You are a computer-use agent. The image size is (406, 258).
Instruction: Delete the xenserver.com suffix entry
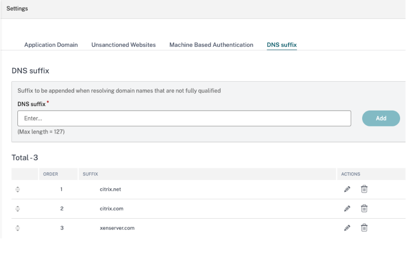click(364, 228)
